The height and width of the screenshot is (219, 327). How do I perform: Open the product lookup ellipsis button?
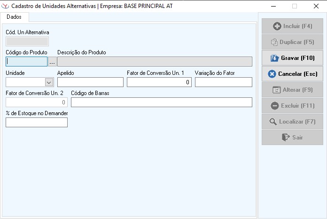pyautogui.click(x=52, y=62)
